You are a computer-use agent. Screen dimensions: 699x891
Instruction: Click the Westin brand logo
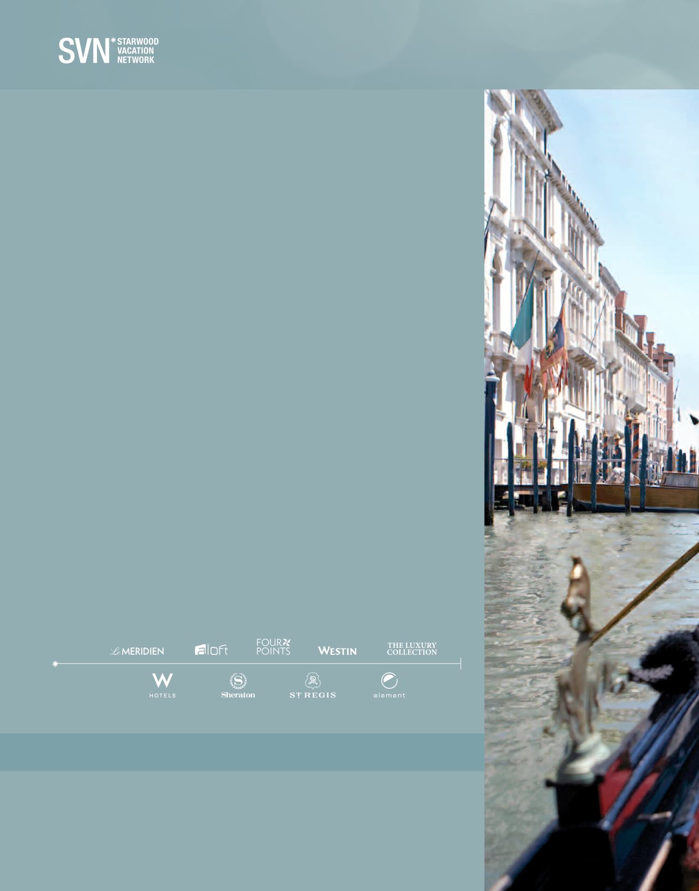(x=337, y=651)
